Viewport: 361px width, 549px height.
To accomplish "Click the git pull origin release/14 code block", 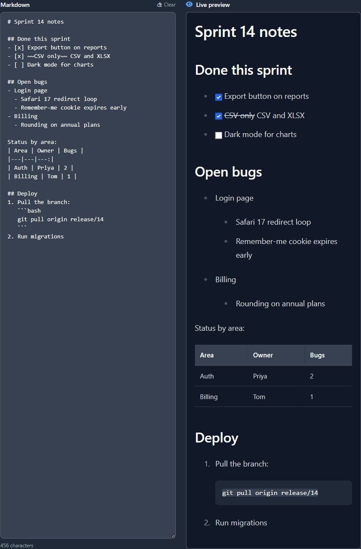I will tap(284, 493).
